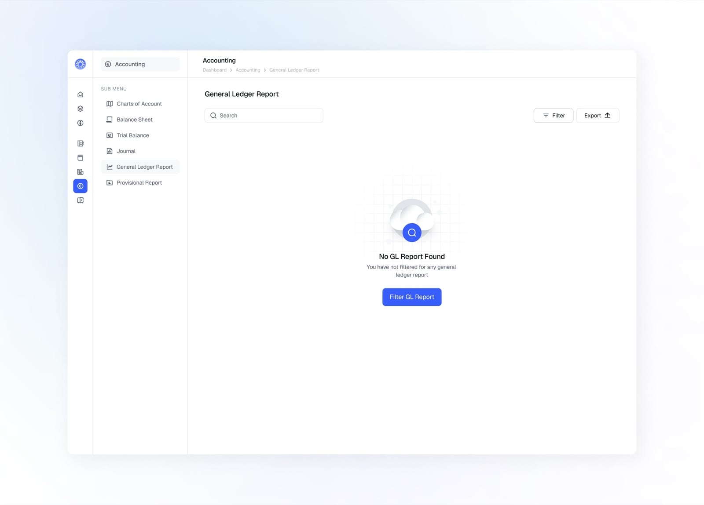The height and width of the screenshot is (505, 704).
Task: Click the blue search icon in illustration
Action: point(412,233)
